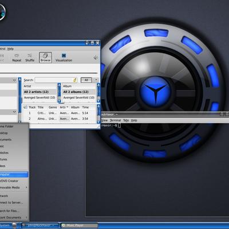The width and height of the screenshot is (229, 229).
Task: Open Documents from the Places menu
Action: coord(14,140)
